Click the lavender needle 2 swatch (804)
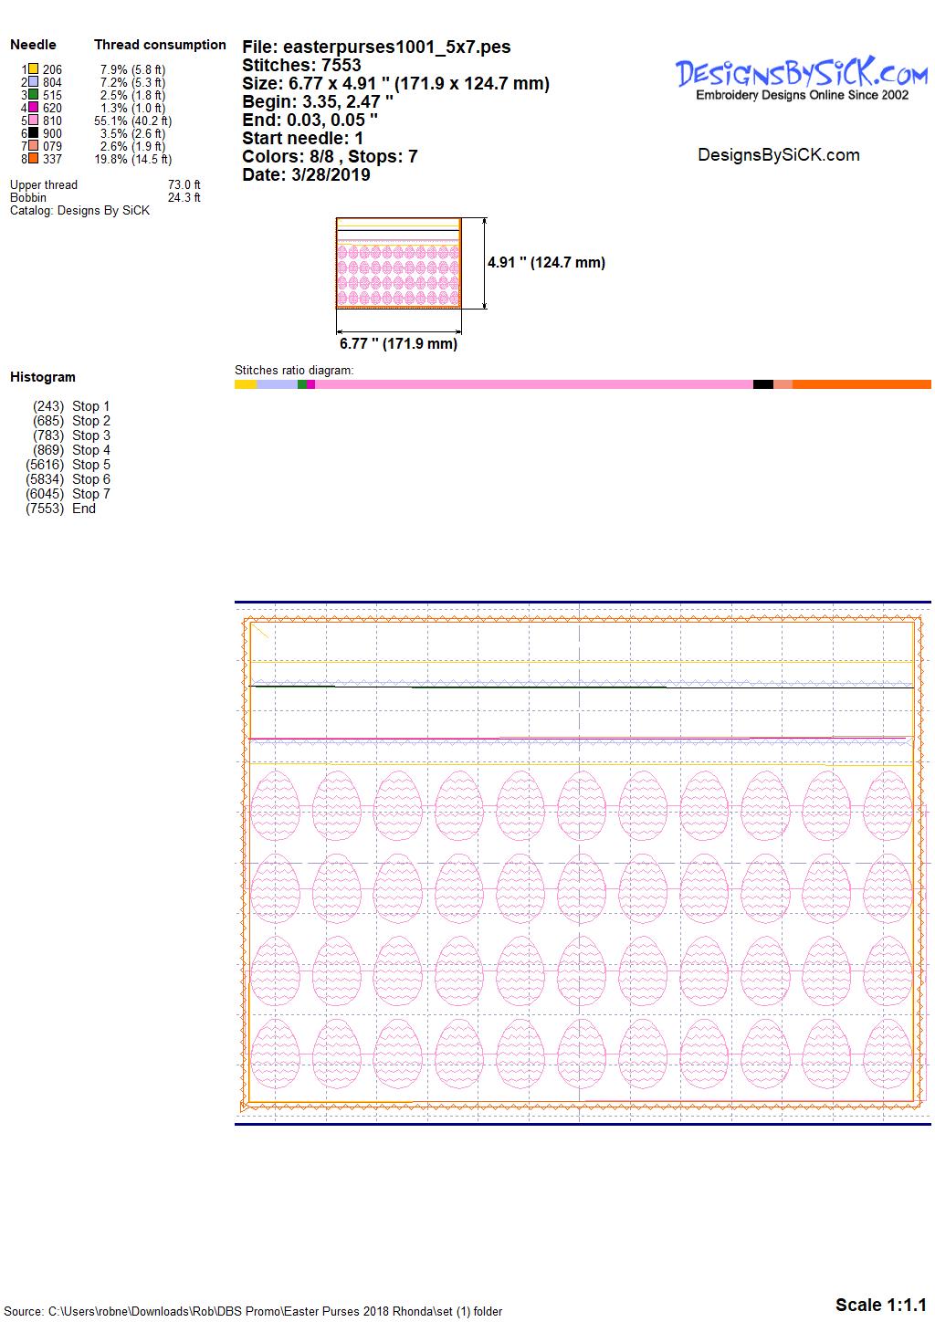The width and height of the screenshot is (935, 1322). pos(34,81)
